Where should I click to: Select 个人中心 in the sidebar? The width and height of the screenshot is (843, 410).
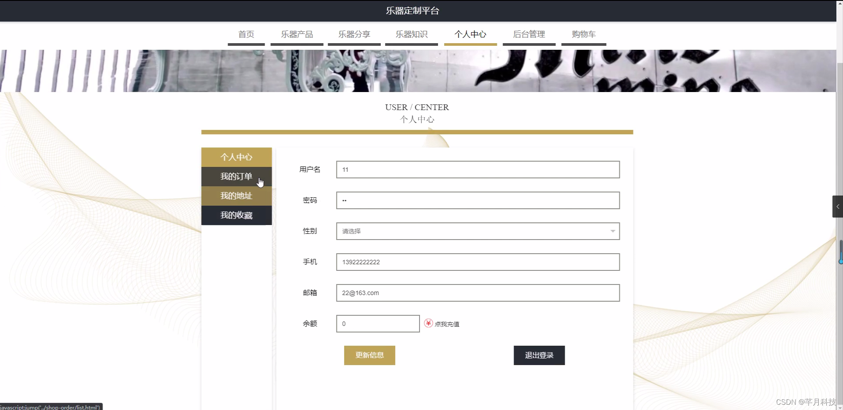click(236, 157)
